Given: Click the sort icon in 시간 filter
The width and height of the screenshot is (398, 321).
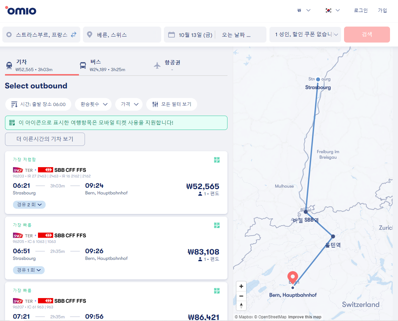Looking at the screenshot, I should 14,104.
